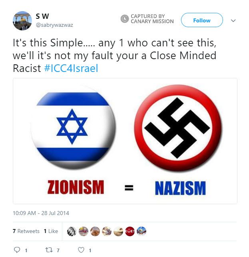Image resolution: width=249 pixels, height=257 pixels.
Task: Open the last retweeter's dome avatar
Action: pyautogui.click(x=141, y=231)
